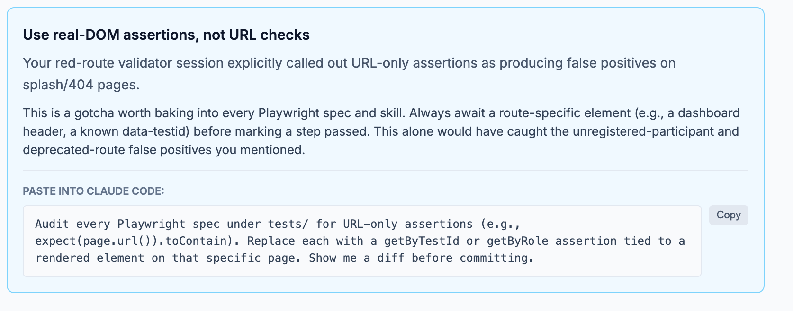Viewport: 793px width, 311px height.
Task: Click the Copy button
Action: coord(728,215)
